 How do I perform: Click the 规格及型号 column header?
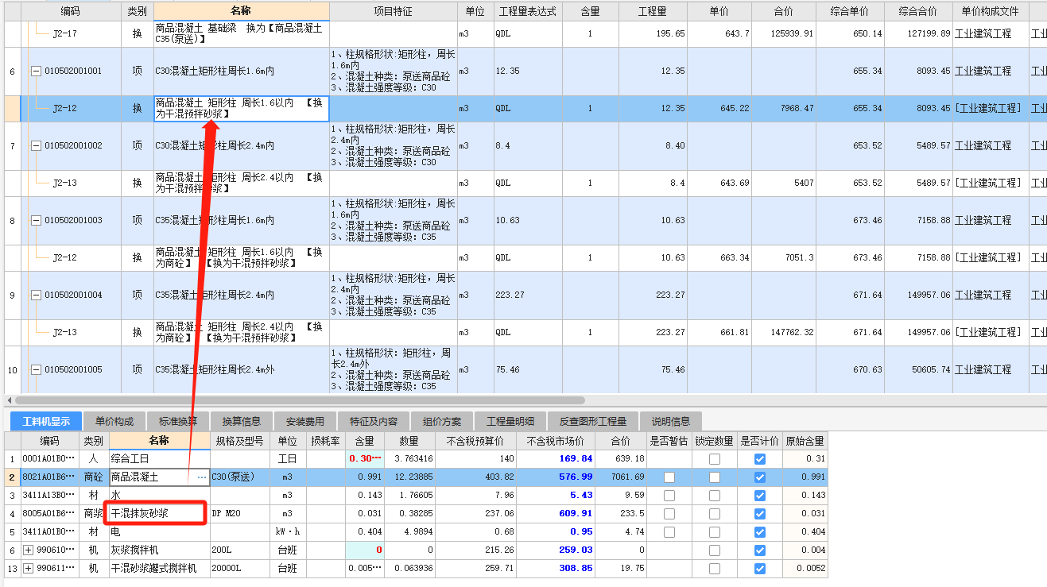(x=240, y=441)
